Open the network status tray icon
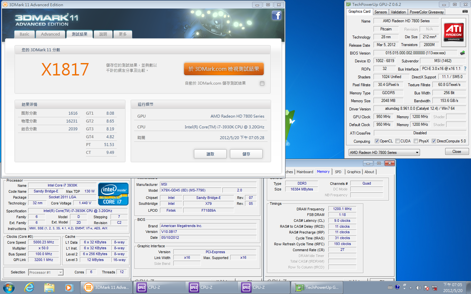This screenshot has height=294, width=471. click(434, 288)
